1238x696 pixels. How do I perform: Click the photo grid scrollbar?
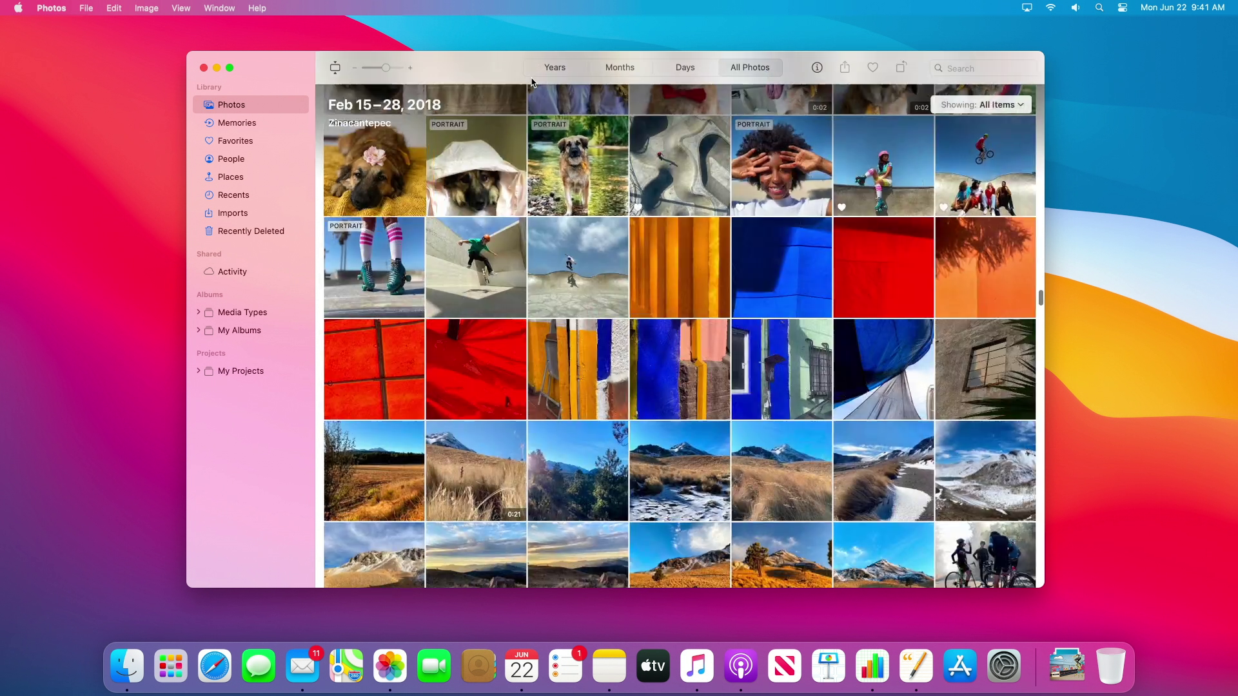1040,298
